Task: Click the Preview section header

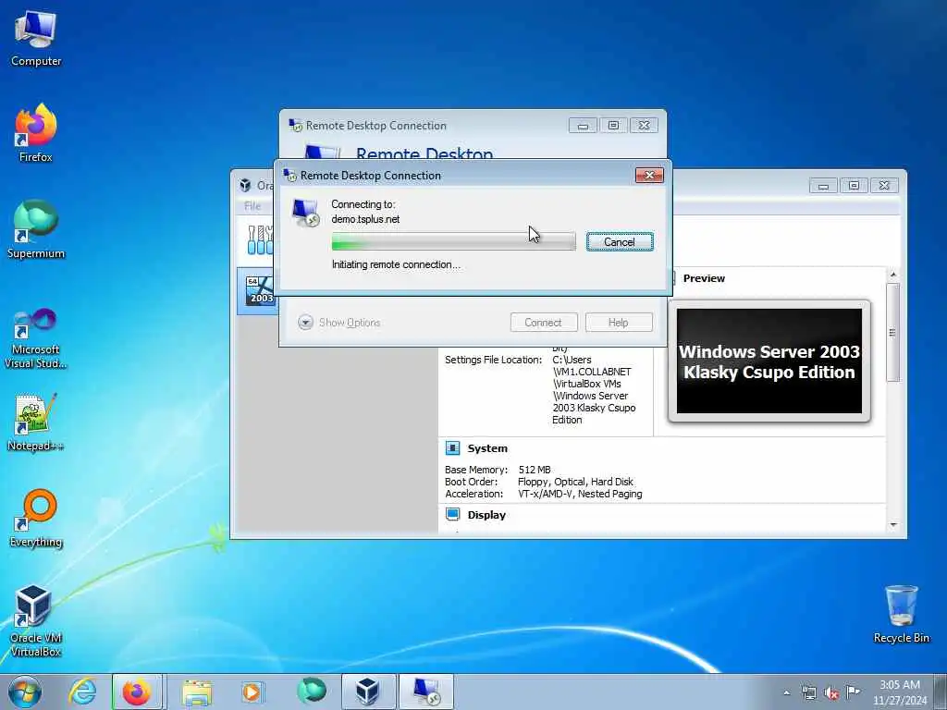Action: click(x=704, y=278)
